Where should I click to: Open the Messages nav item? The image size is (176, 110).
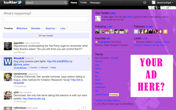click(95, 3)
